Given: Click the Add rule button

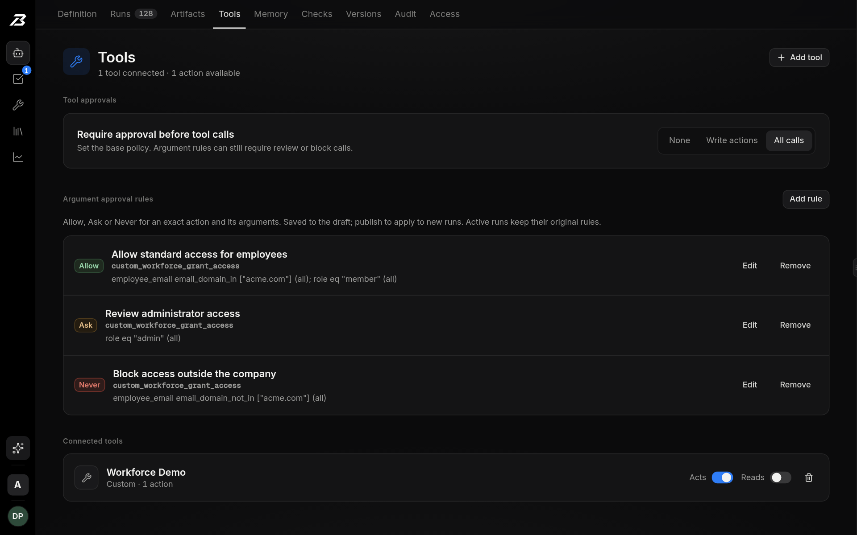Looking at the screenshot, I should point(806,199).
